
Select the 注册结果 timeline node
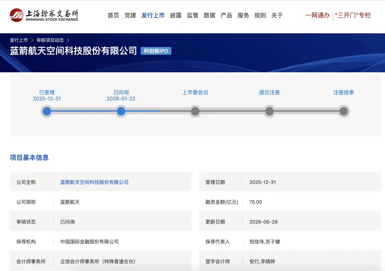pyautogui.click(x=344, y=111)
